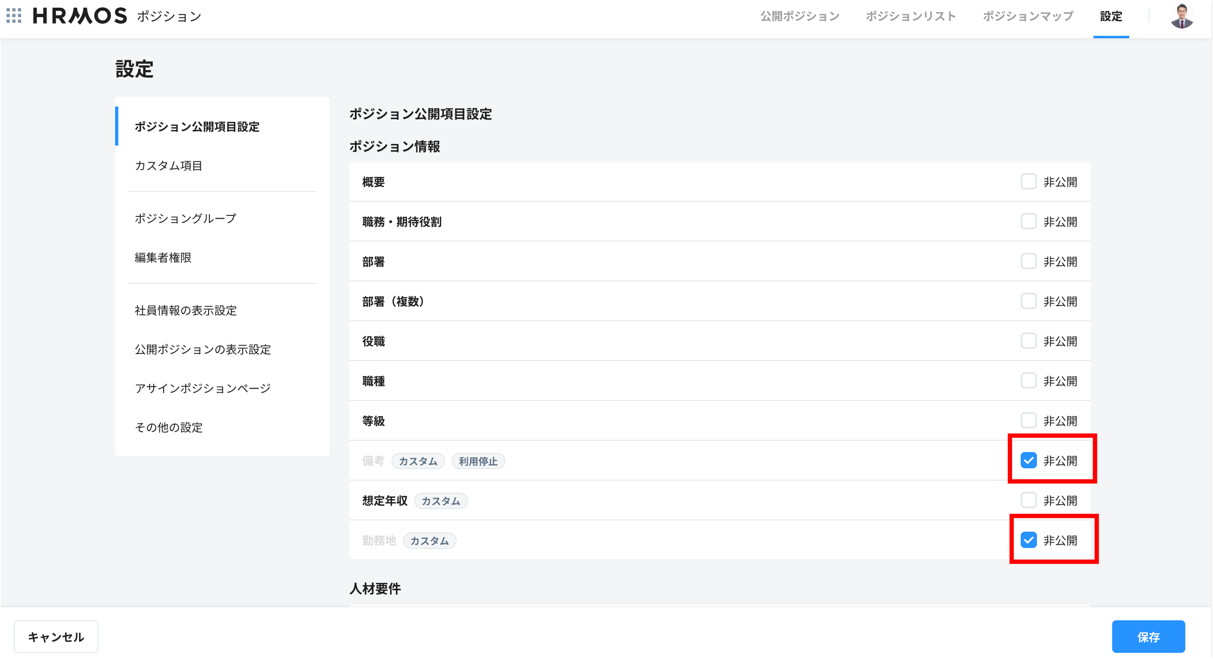Viewport: 1213px width, 659px height.
Task: Click カスタム tag beside 勤務地
Action: click(x=429, y=541)
